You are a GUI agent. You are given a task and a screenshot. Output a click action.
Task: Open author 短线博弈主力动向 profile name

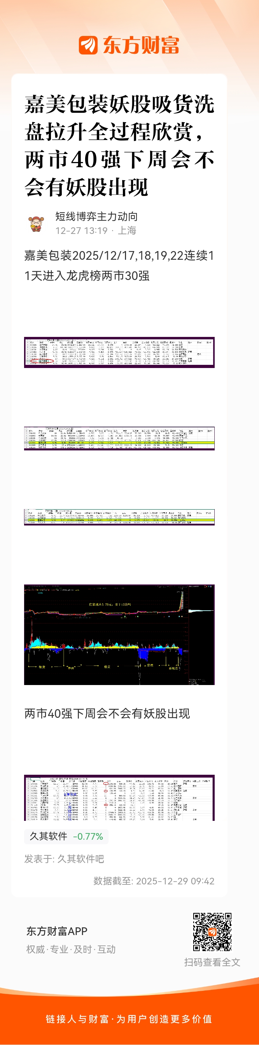click(x=96, y=216)
